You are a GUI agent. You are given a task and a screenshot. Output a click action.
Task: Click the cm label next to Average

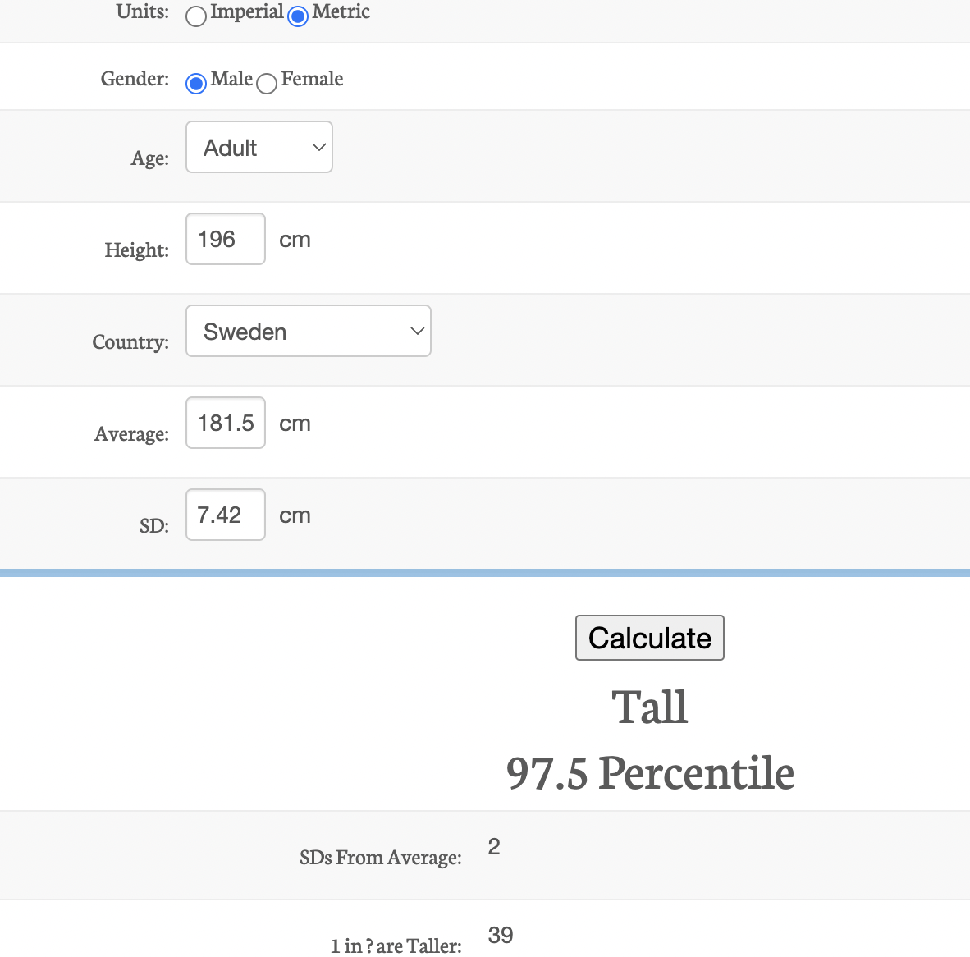point(295,423)
